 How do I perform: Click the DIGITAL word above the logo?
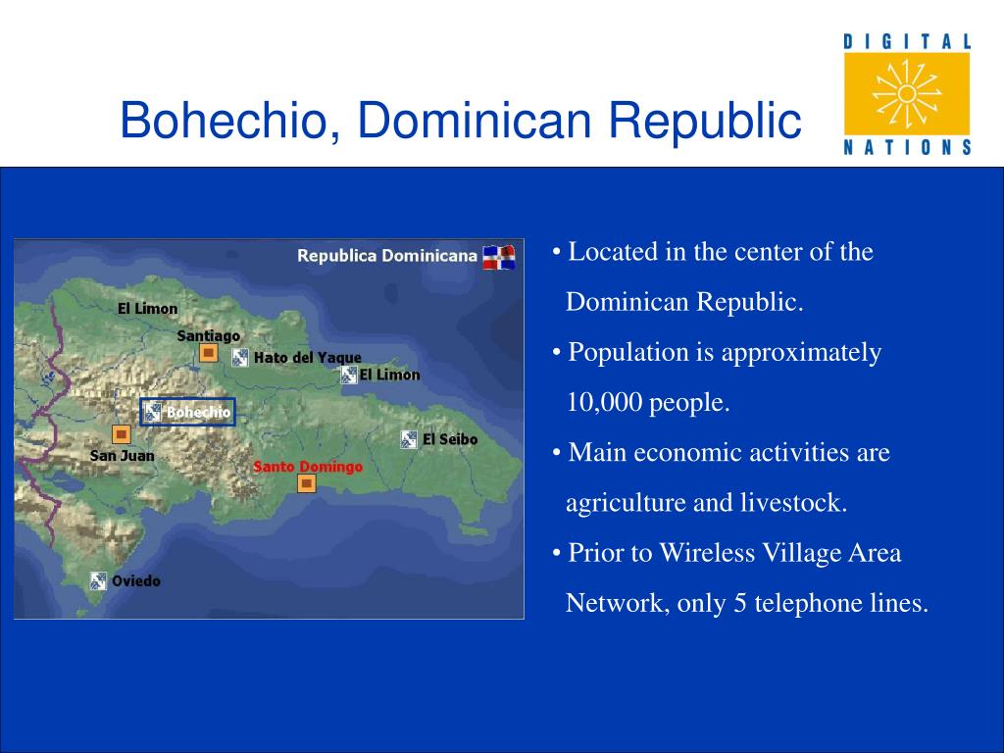pos(907,41)
